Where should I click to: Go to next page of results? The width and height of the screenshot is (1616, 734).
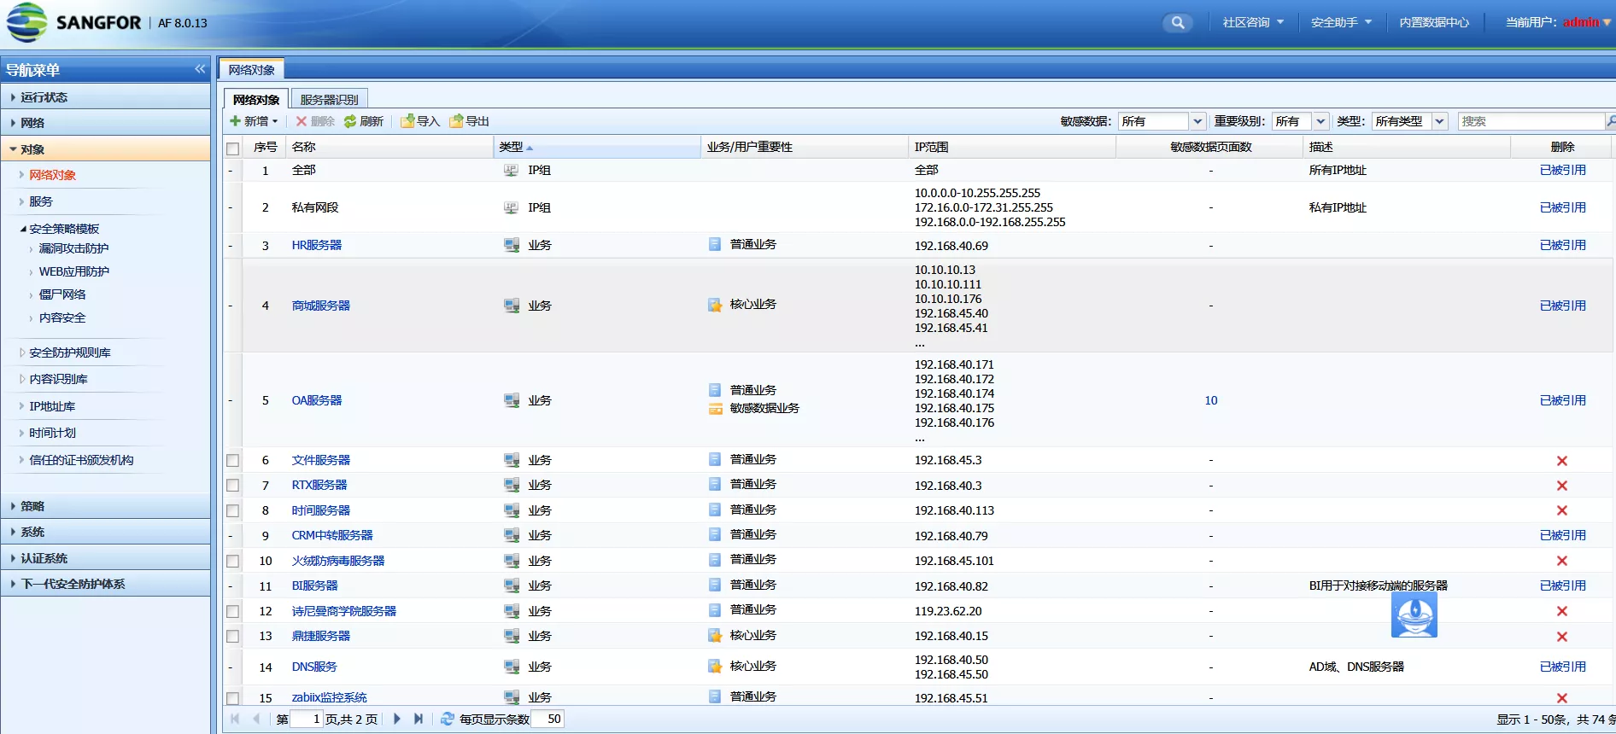click(397, 719)
